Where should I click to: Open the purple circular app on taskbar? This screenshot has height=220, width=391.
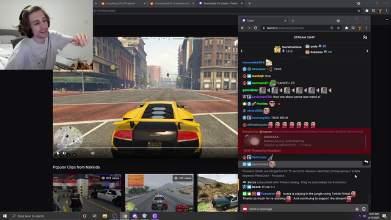155,216
